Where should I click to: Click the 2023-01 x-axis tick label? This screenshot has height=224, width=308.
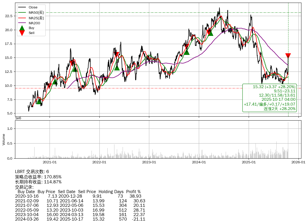click(149, 162)
